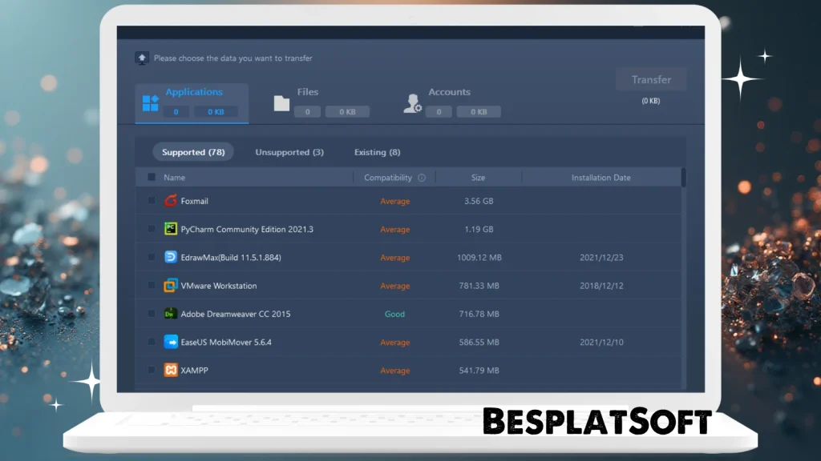821x461 pixels.
Task: Toggle the select-all checkbox in the Name header
Action: 151,177
